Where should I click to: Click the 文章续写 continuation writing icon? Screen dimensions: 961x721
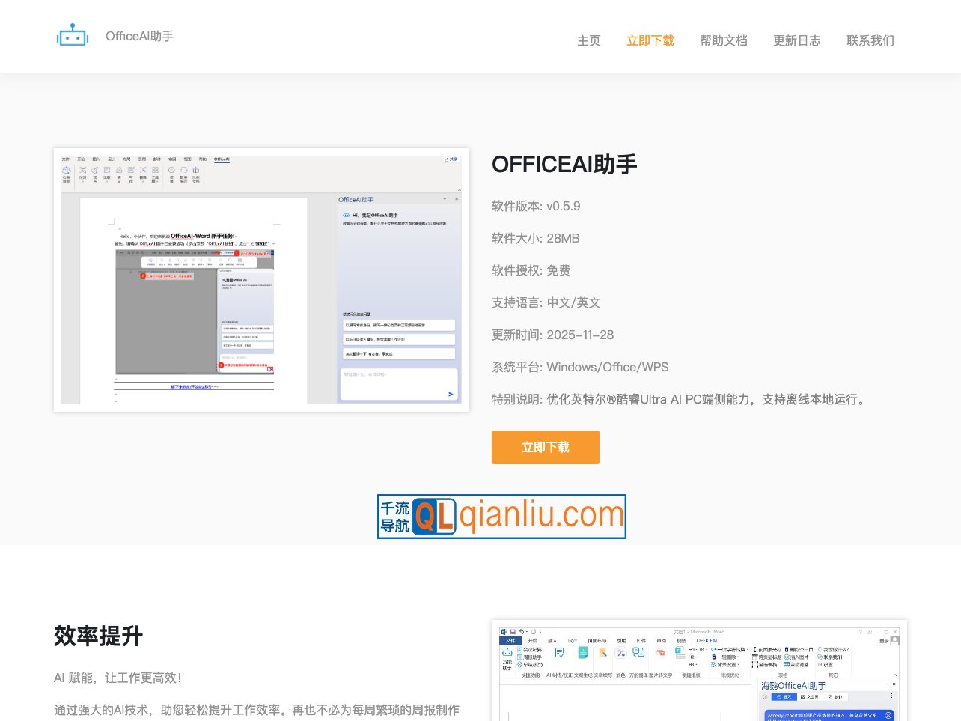602,651
